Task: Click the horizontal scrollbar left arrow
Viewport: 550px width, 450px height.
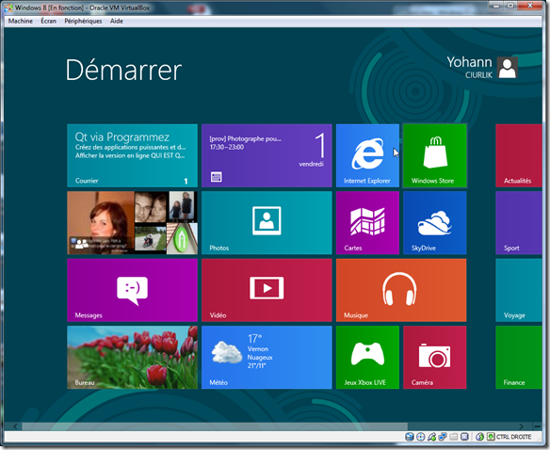Action: (15, 426)
